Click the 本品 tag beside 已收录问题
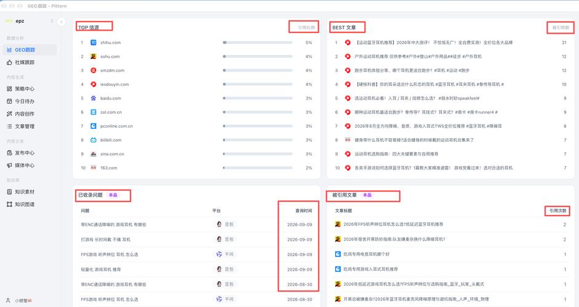The width and height of the screenshot is (579, 307). 113,195
